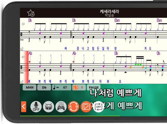Collapse toolbar with orange back arrow
The width and height of the screenshot is (167, 124).
(24, 107)
